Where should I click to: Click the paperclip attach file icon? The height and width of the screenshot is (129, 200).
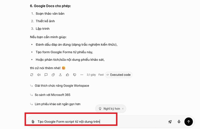[33, 122]
